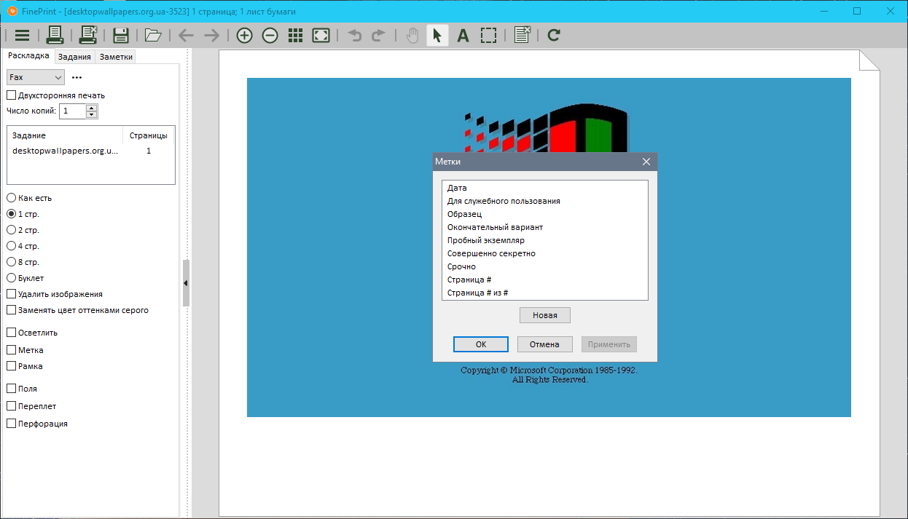Select the 2 стр. layout
Viewport: 908px width, 519px height.
tap(23, 230)
